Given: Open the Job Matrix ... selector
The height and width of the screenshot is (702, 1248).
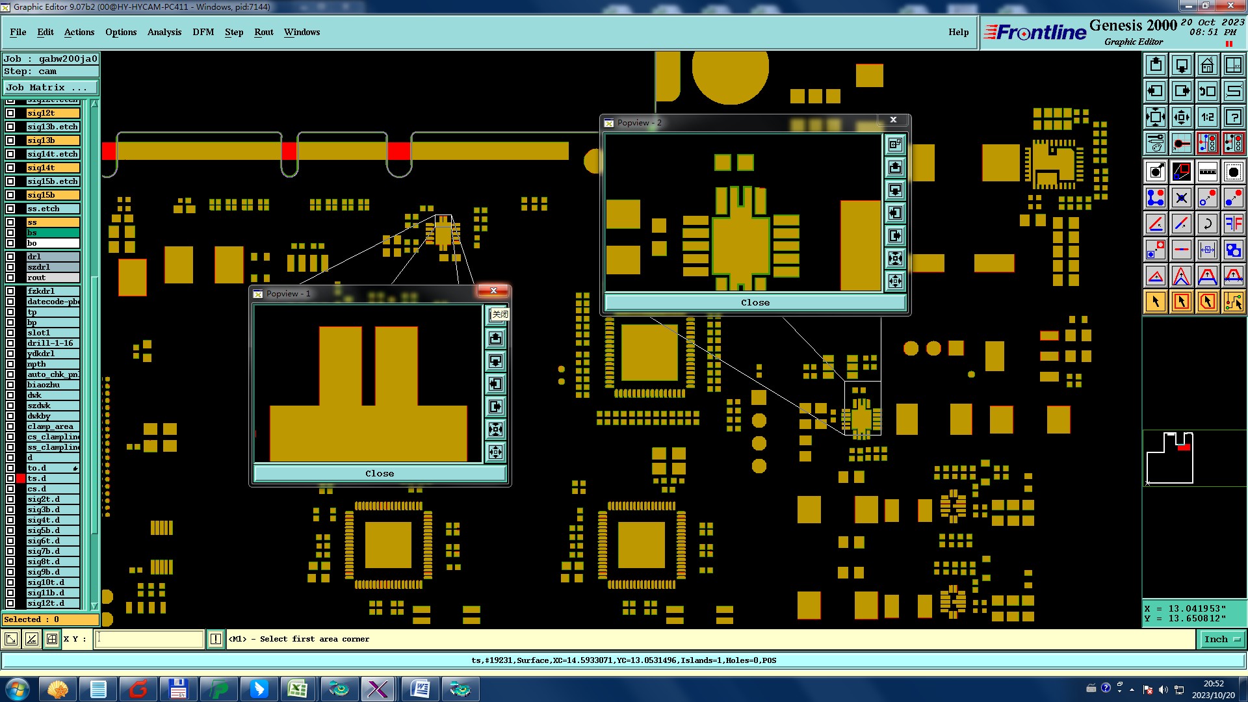Looking at the screenshot, I should pos(50,87).
